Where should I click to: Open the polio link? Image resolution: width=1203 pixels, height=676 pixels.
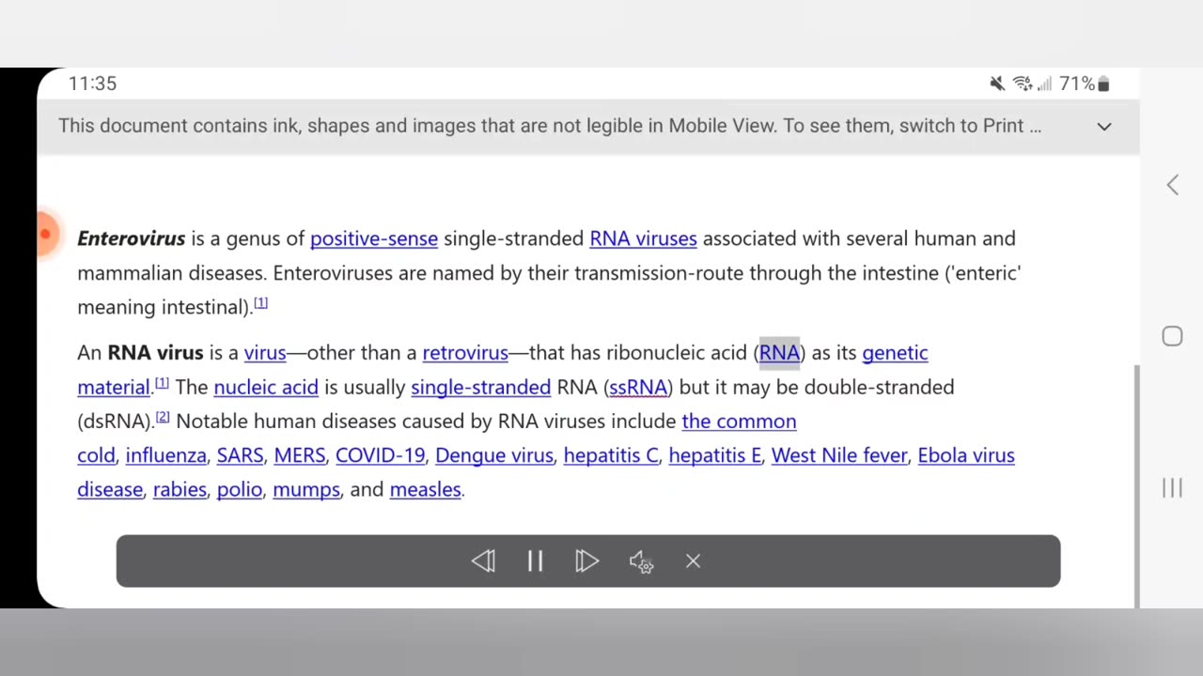coord(240,489)
